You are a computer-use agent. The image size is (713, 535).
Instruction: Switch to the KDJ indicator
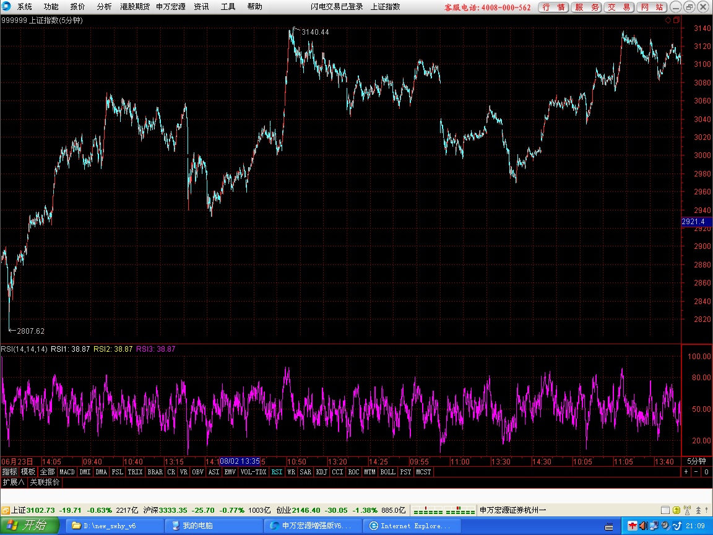tap(321, 472)
